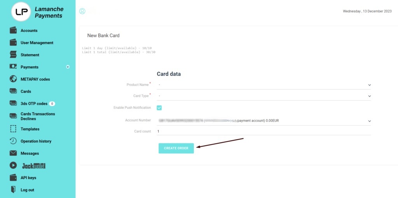Select the METAPAY codes globe icon

pos(13,79)
